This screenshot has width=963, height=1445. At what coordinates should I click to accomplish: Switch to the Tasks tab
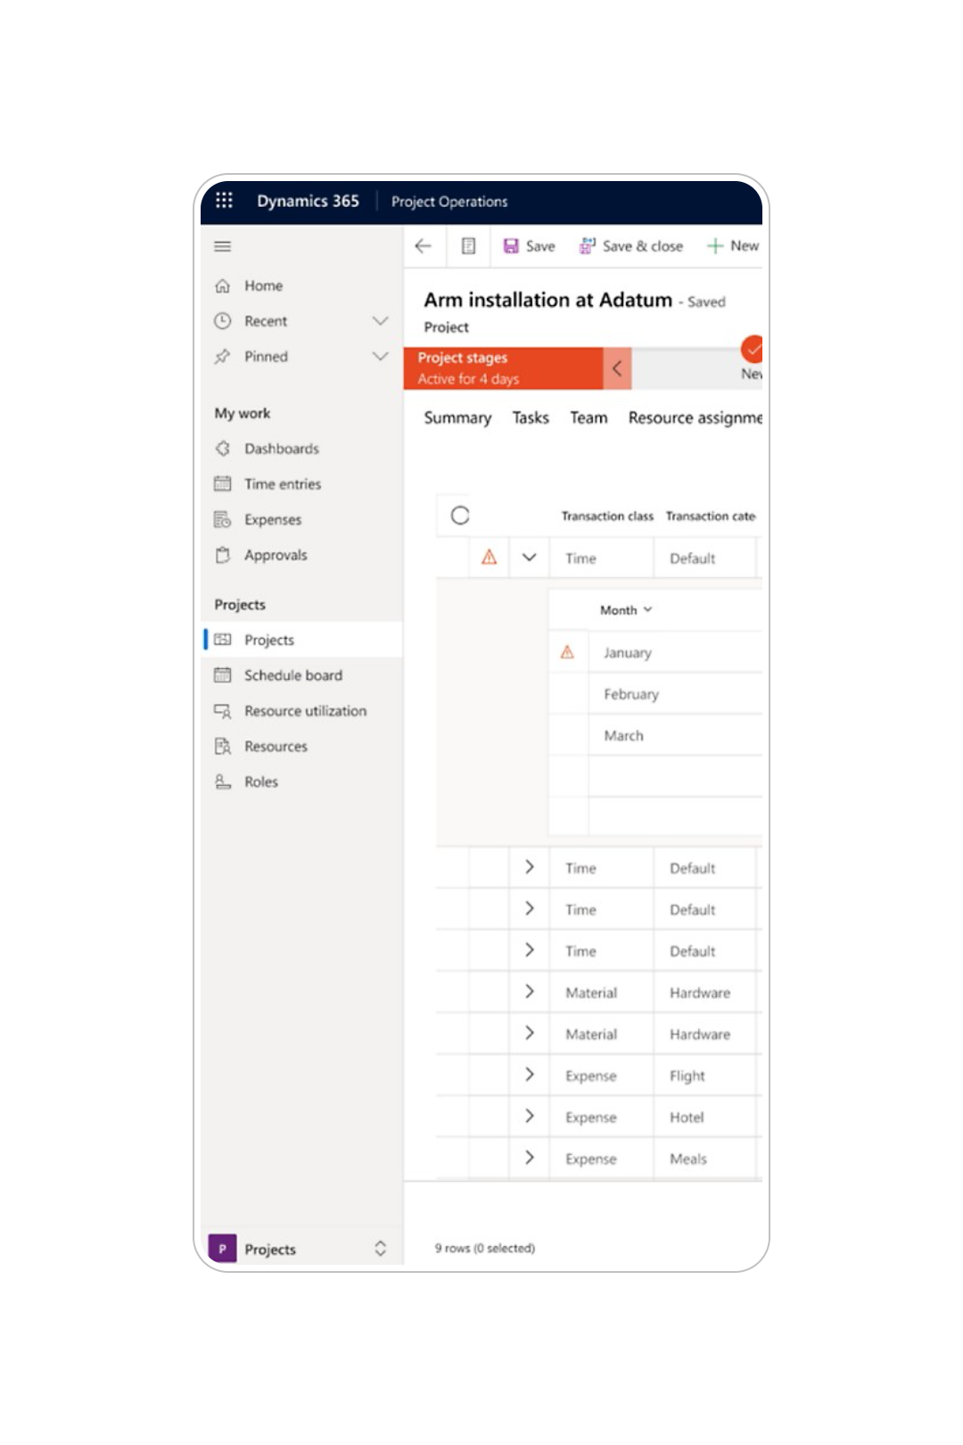[531, 418]
